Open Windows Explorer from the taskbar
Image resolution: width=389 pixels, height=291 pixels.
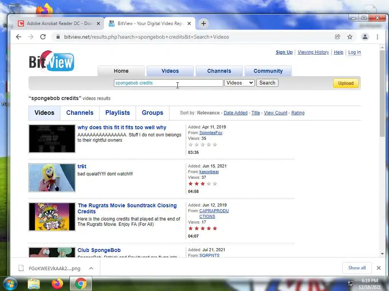(x=34, y=284)
